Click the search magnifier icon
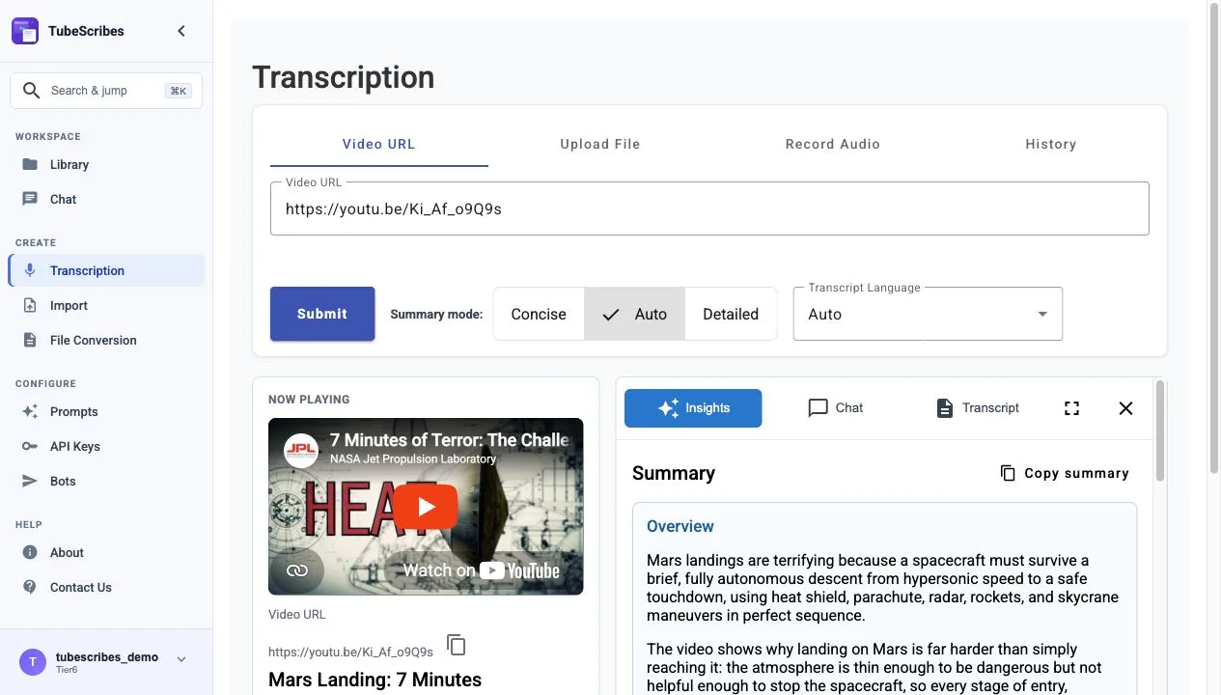Screen dimensions: 1221x695 [32, 91]
